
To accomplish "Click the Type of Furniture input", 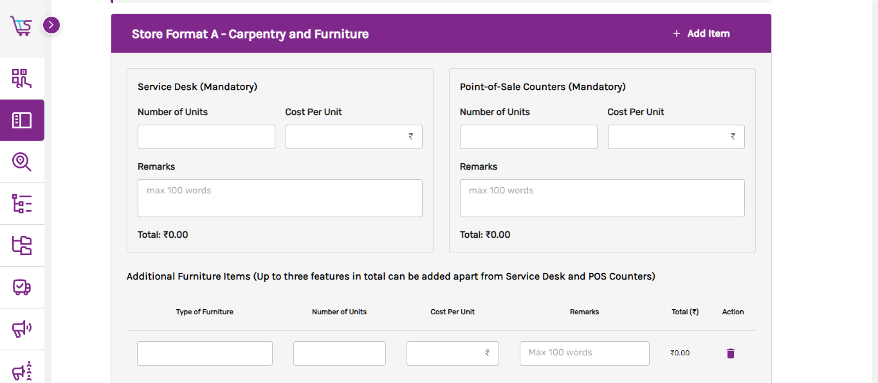I will click(x=205, y=353).
